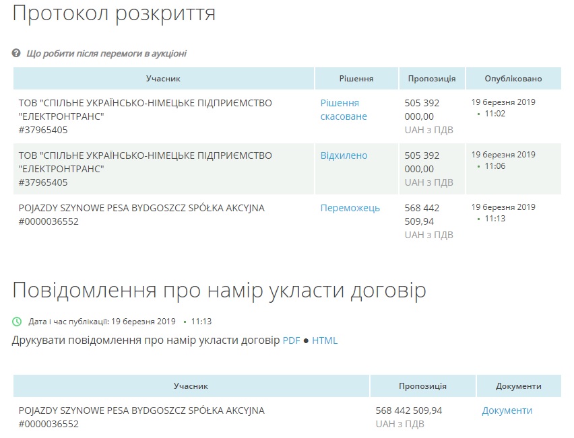Click the 'Протокол розкриття' heading
574x438 pixels.
pos(114,13)
